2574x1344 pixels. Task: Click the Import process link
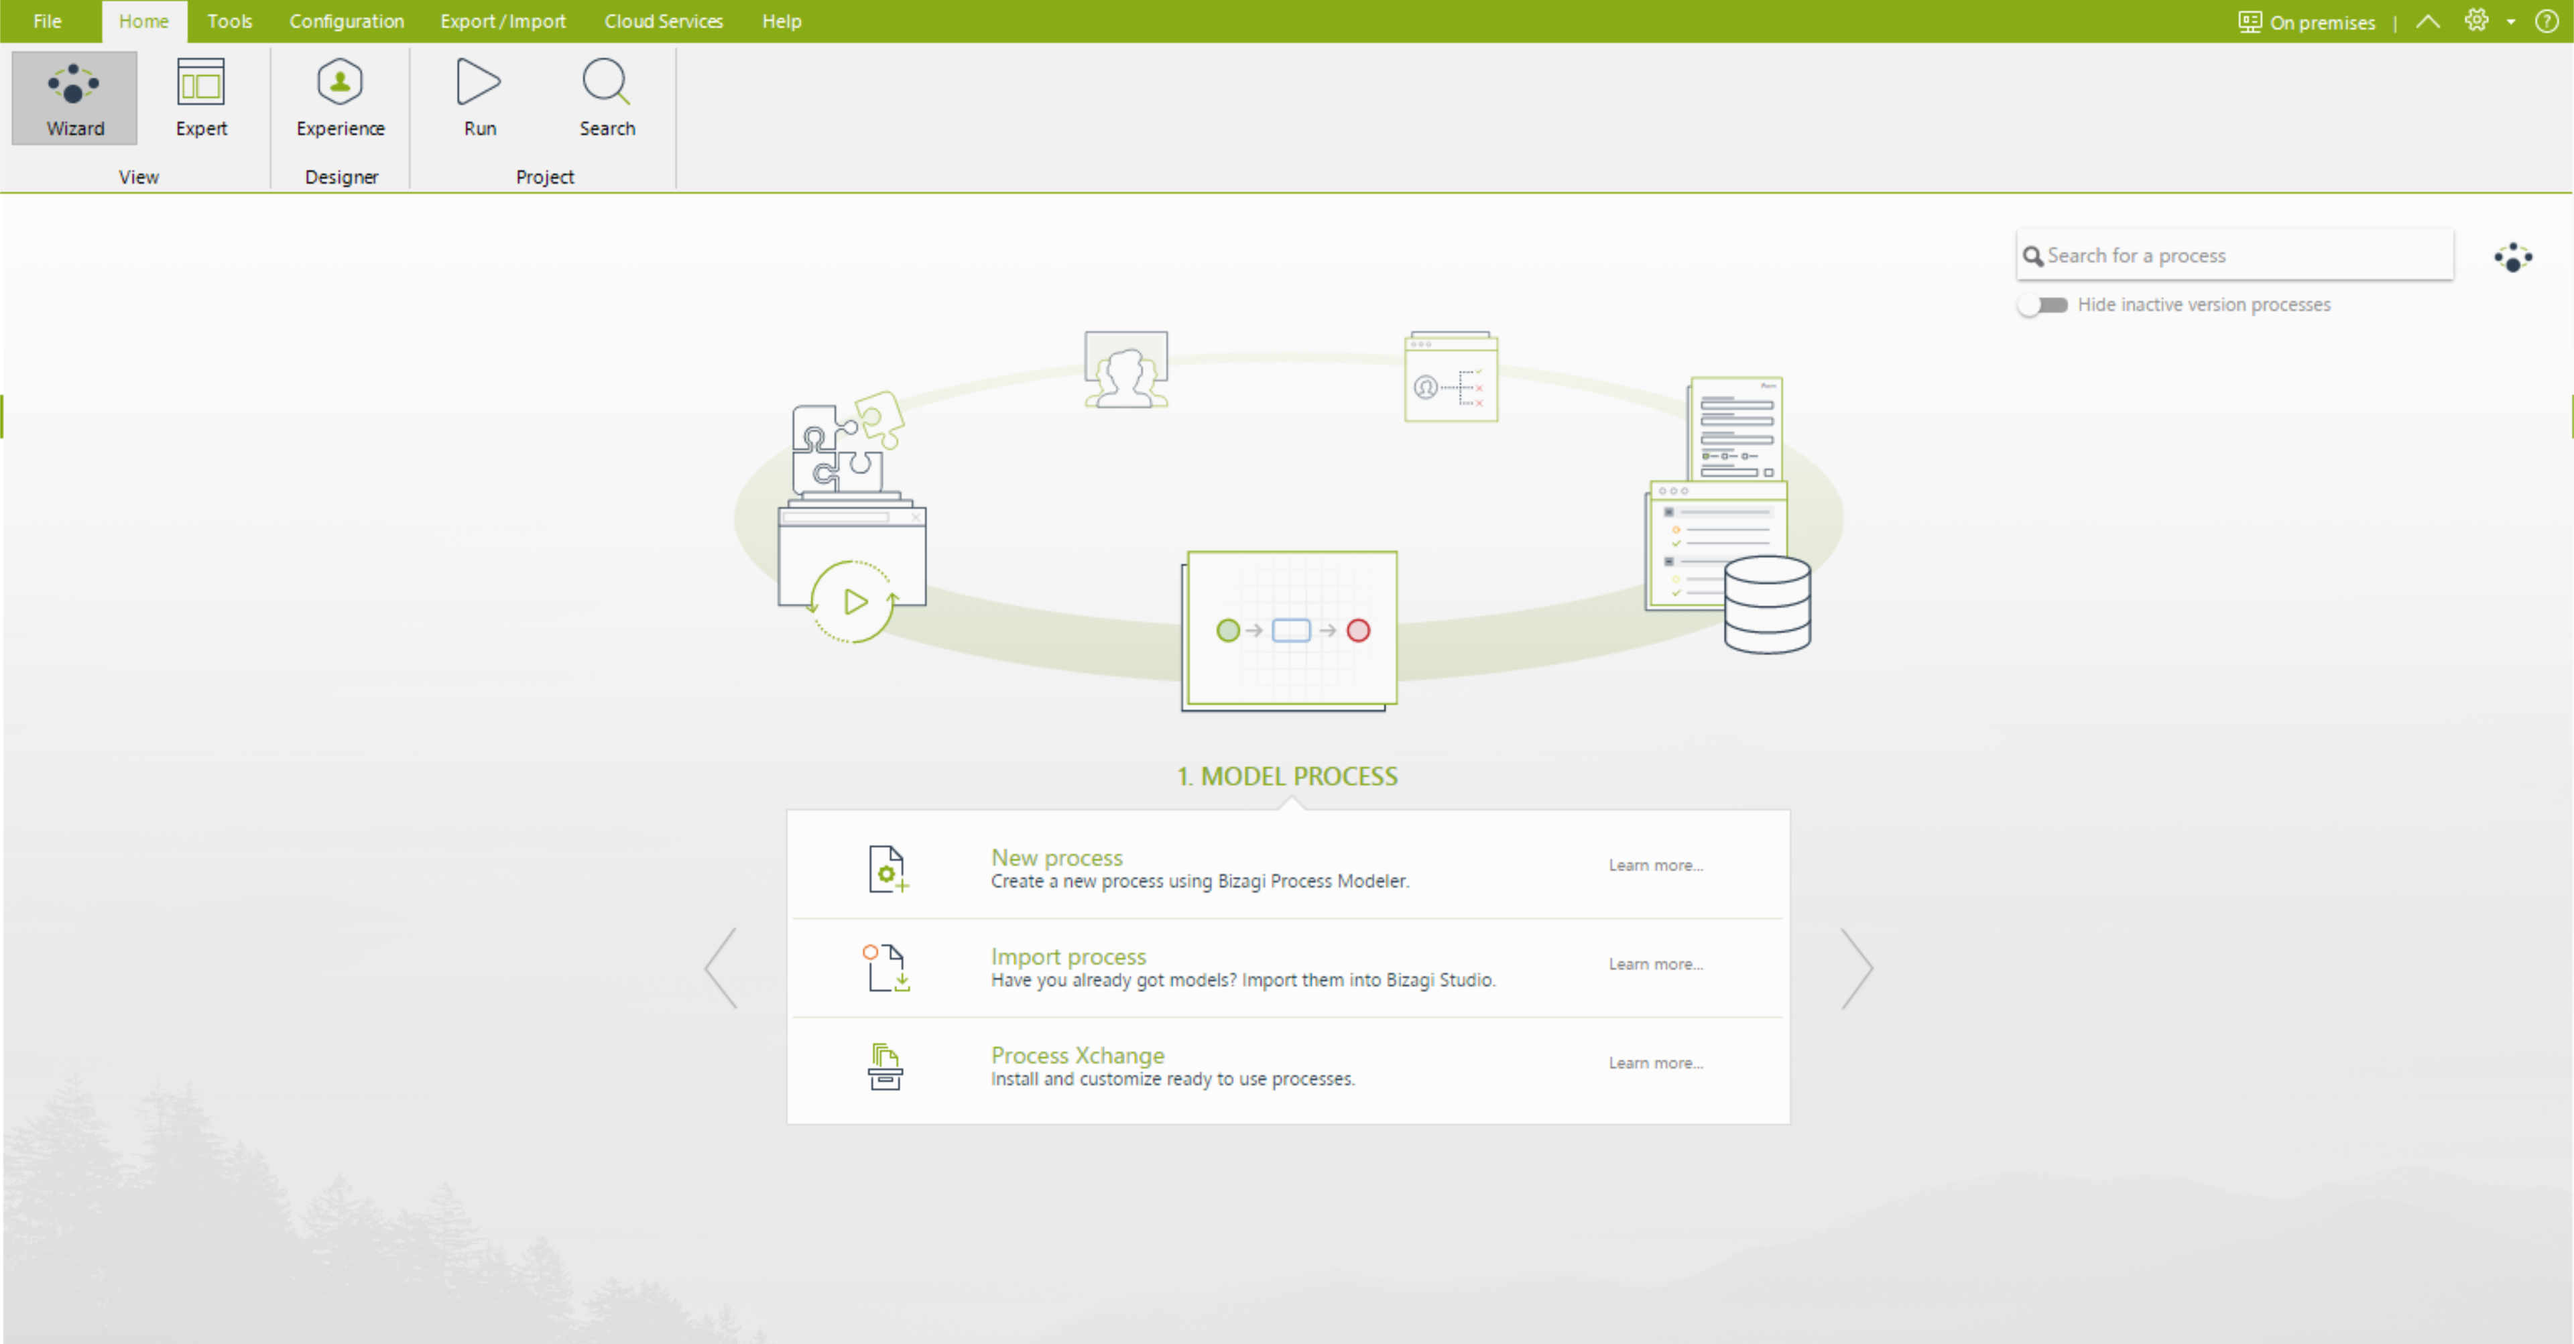pyautogui.click(x=1068, y=957)
